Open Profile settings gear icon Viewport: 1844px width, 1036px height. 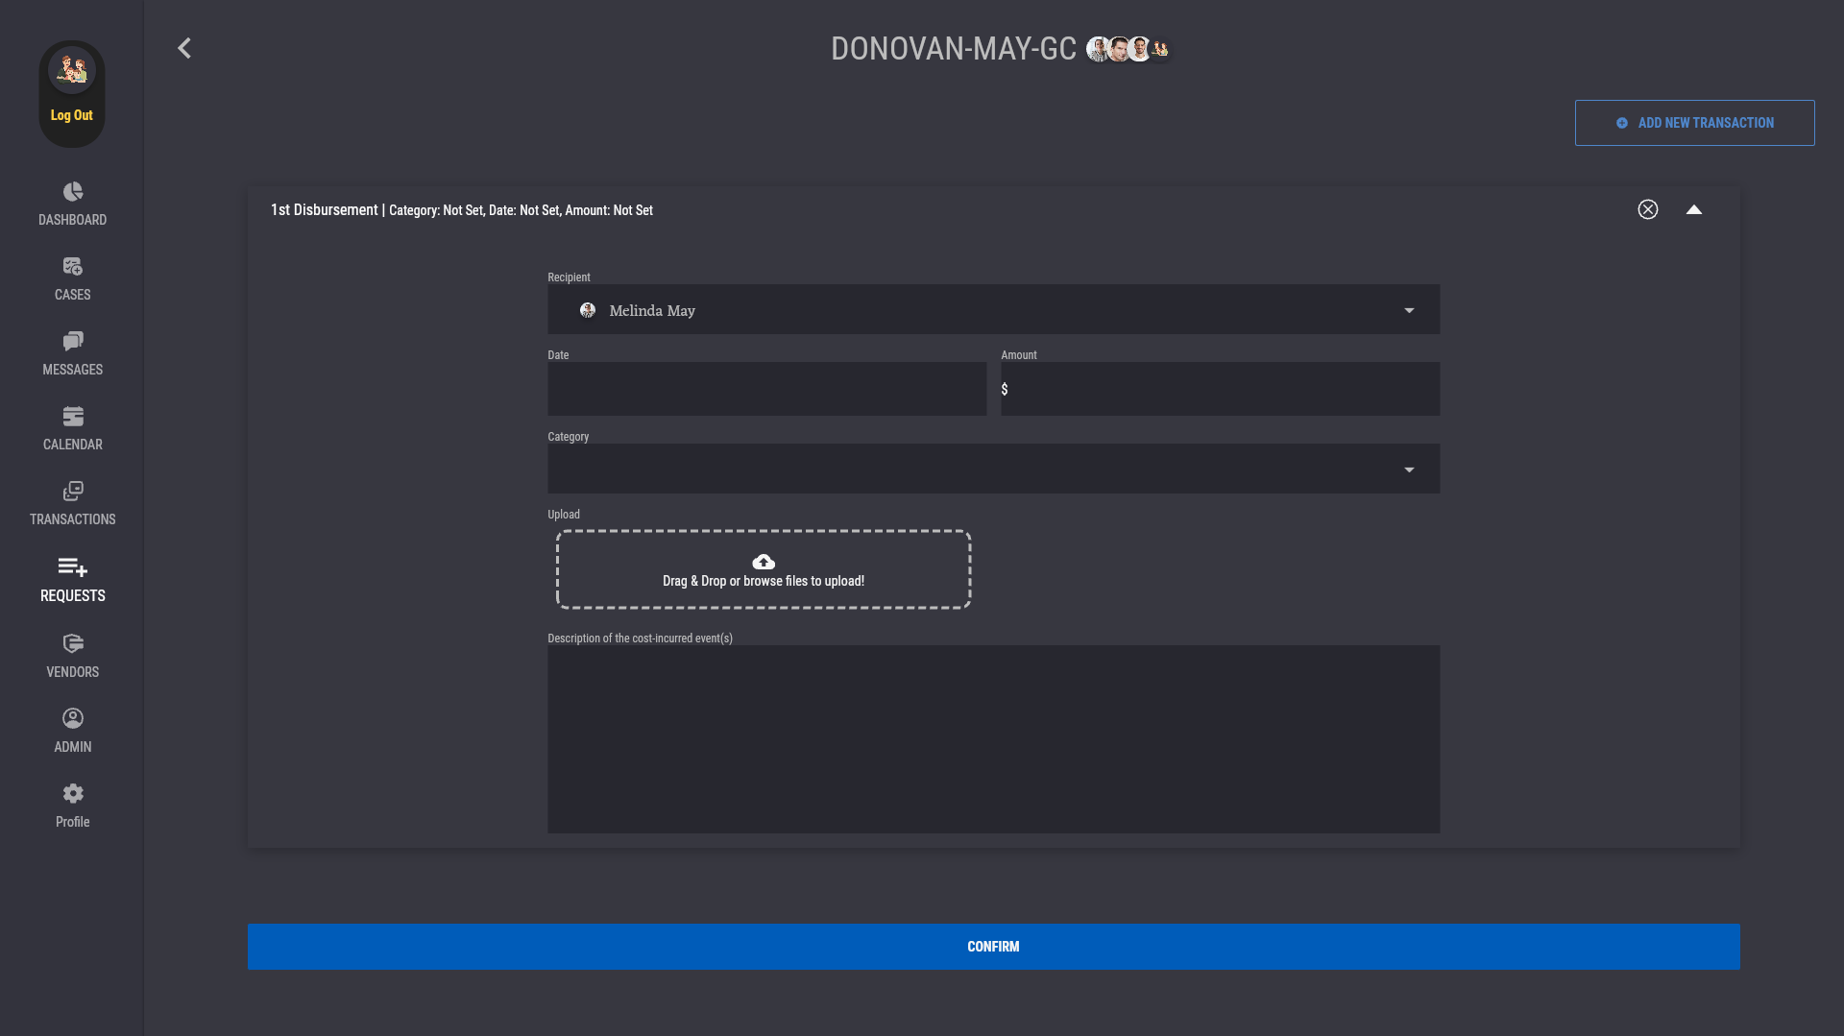pos(73,794)
